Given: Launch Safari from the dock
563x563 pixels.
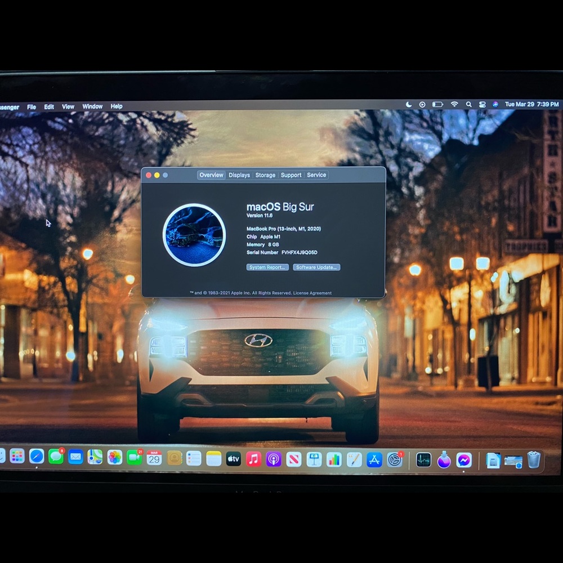Looking at the screenshot, I should pyautogui.click(x=37, y=457).
